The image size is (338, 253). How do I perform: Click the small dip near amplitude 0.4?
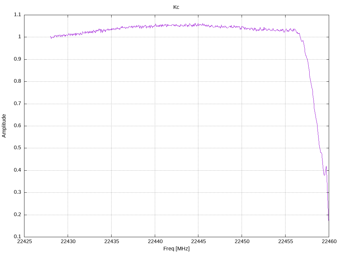[x=324, y=174]
